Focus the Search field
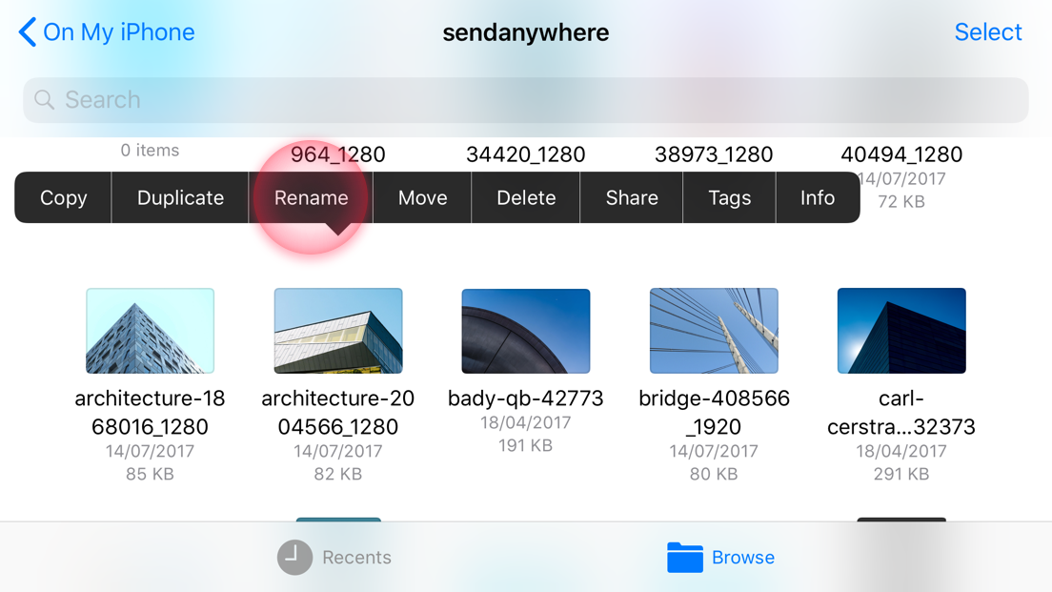 pyautogui.click(x=526, y=100)
